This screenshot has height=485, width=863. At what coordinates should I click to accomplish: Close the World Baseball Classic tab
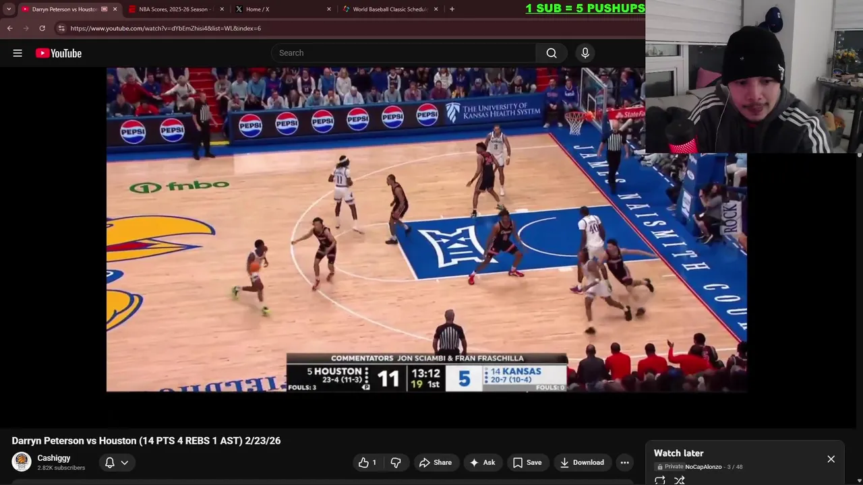tap(436, 9)
